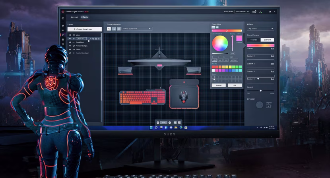The image size is (330, 178).
Task: Select the mouse device on canvas
Action: tap(184, 97)
